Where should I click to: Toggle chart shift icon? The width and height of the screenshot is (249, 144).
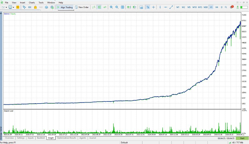[x=135, y=7]
